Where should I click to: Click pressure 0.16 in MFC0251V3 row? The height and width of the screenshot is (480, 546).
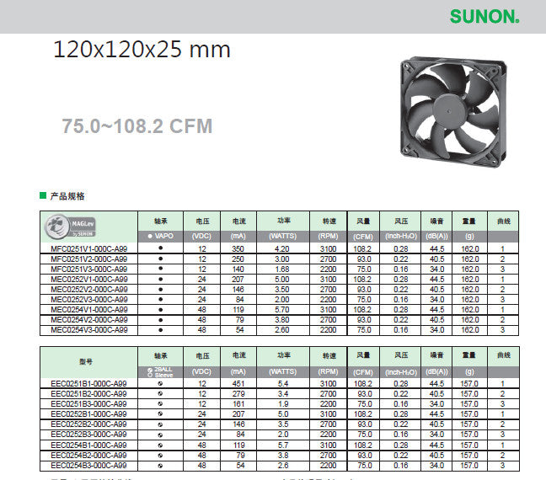[x=401, y=269]
